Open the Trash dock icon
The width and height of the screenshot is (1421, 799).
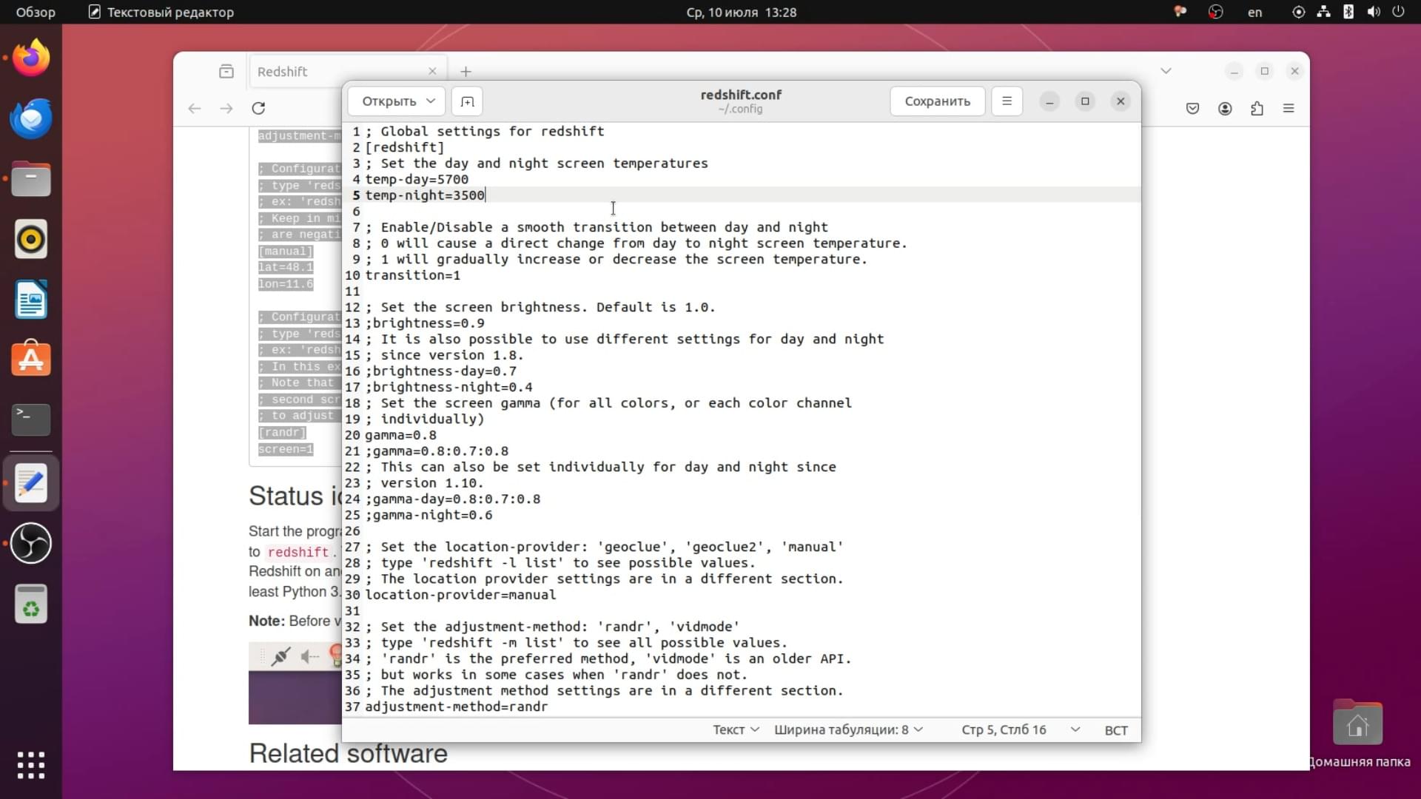point(31,604)
